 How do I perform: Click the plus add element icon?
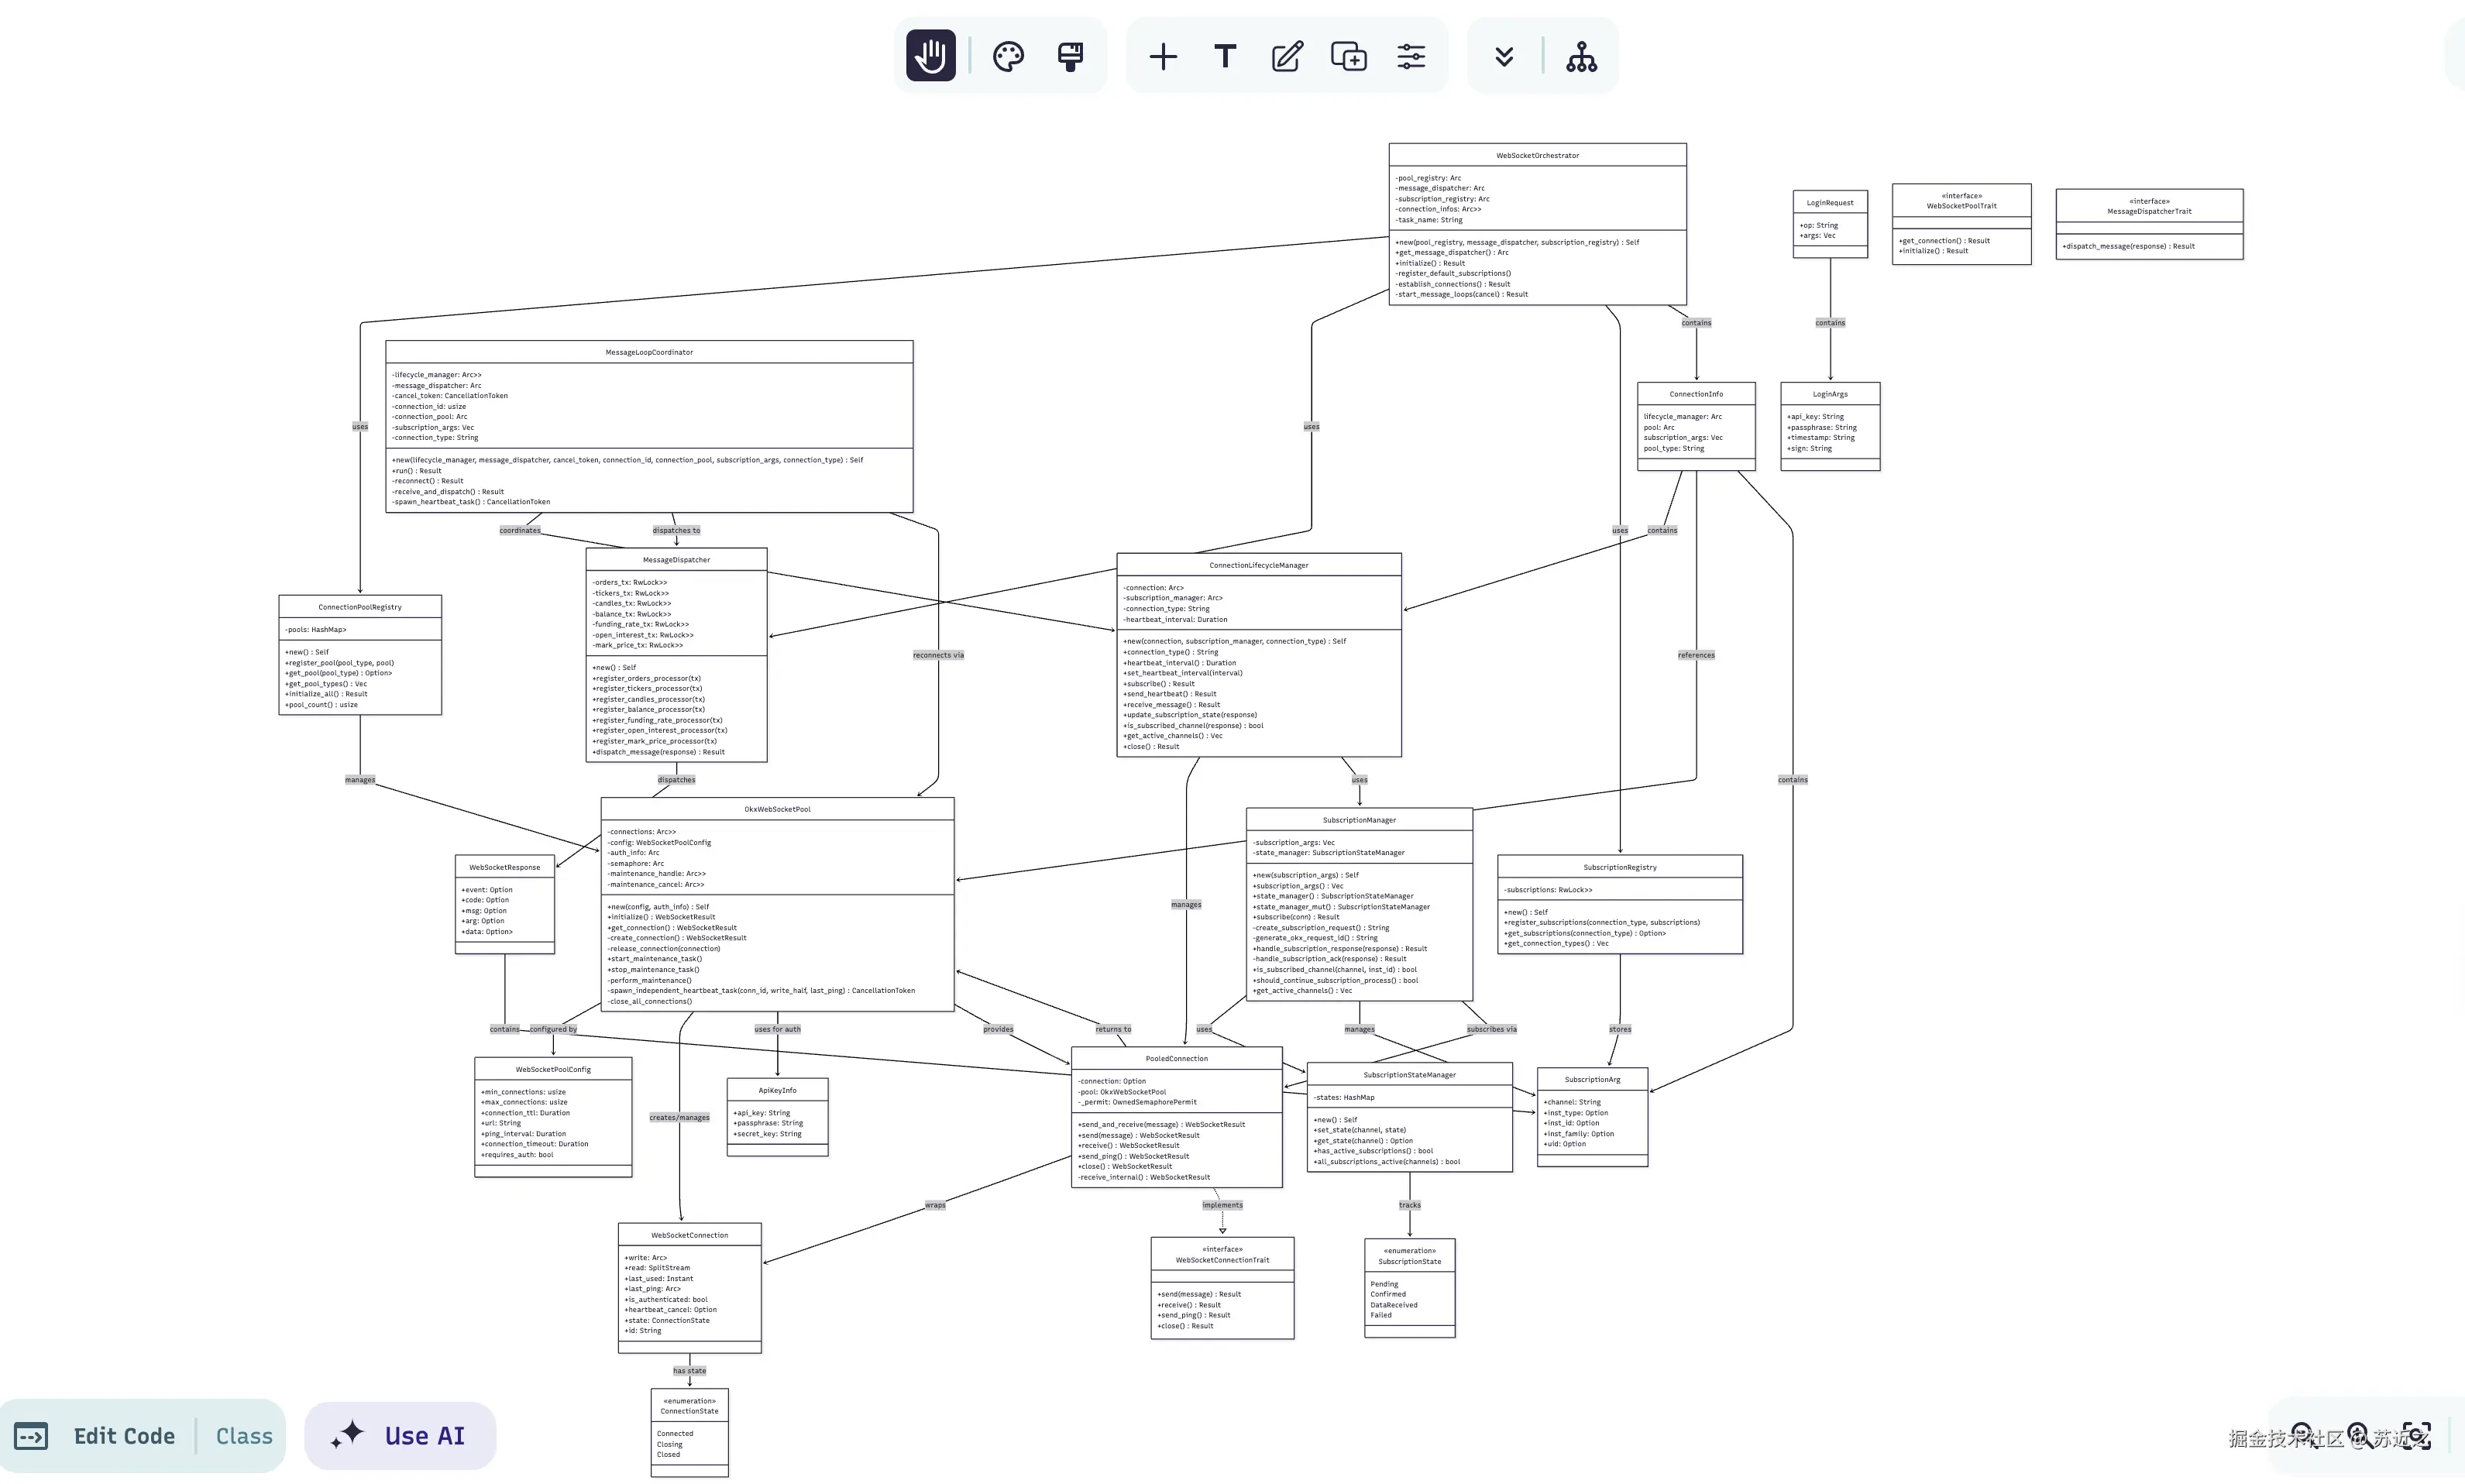(1162, 56)
